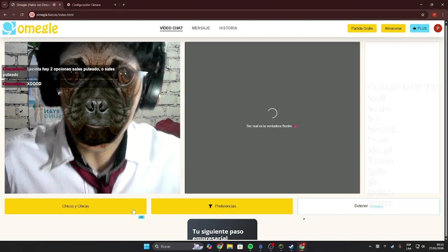The height and width of the screenshot is (252, 448).
Task: Bookmark this page with the star icon
Action: click(x=422, y=15)
